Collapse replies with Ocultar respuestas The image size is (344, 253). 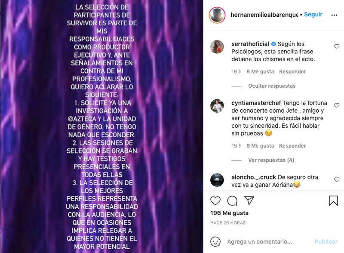[x=272, y=86]
